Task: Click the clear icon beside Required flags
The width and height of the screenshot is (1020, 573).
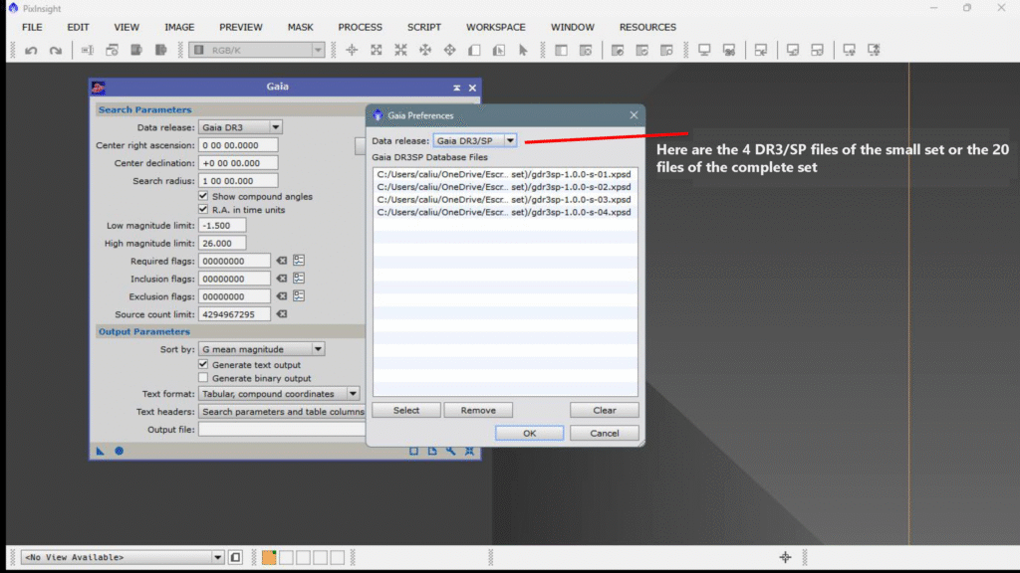Action: [282, 261]
